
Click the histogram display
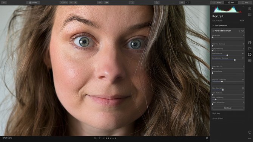click(228, 9)
